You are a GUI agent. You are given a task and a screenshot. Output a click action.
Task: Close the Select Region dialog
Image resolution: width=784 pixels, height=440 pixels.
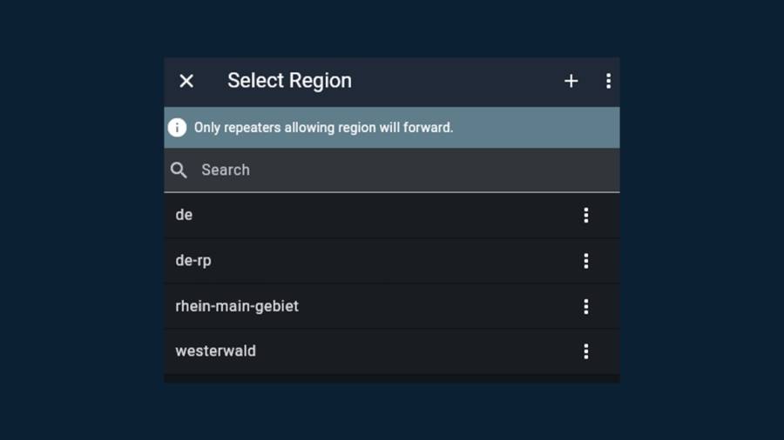point(186,81)
